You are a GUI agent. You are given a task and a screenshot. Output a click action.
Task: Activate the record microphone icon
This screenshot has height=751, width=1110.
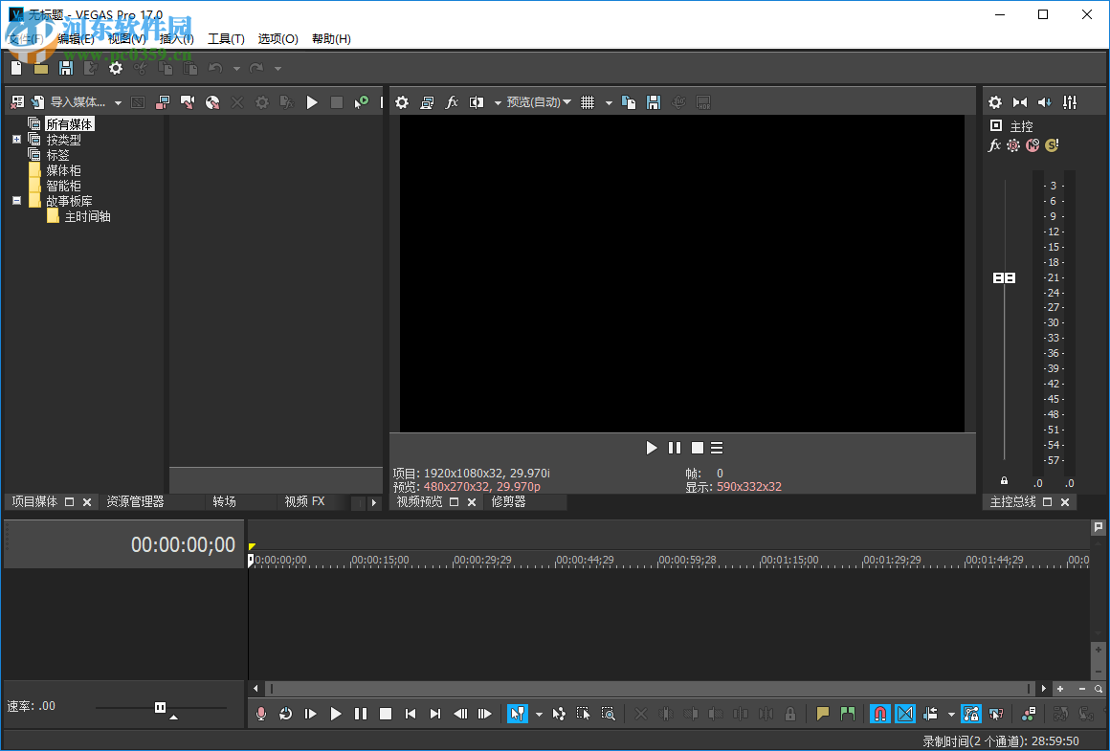pyautogui.click(x=259, y=714)
